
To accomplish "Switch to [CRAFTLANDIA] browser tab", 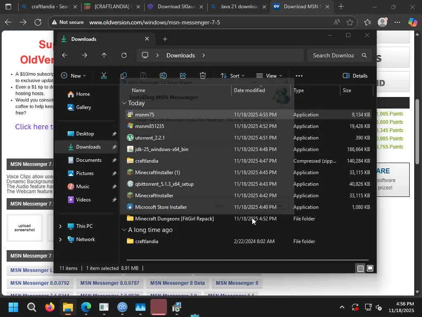I will click(x=112, y=7).
